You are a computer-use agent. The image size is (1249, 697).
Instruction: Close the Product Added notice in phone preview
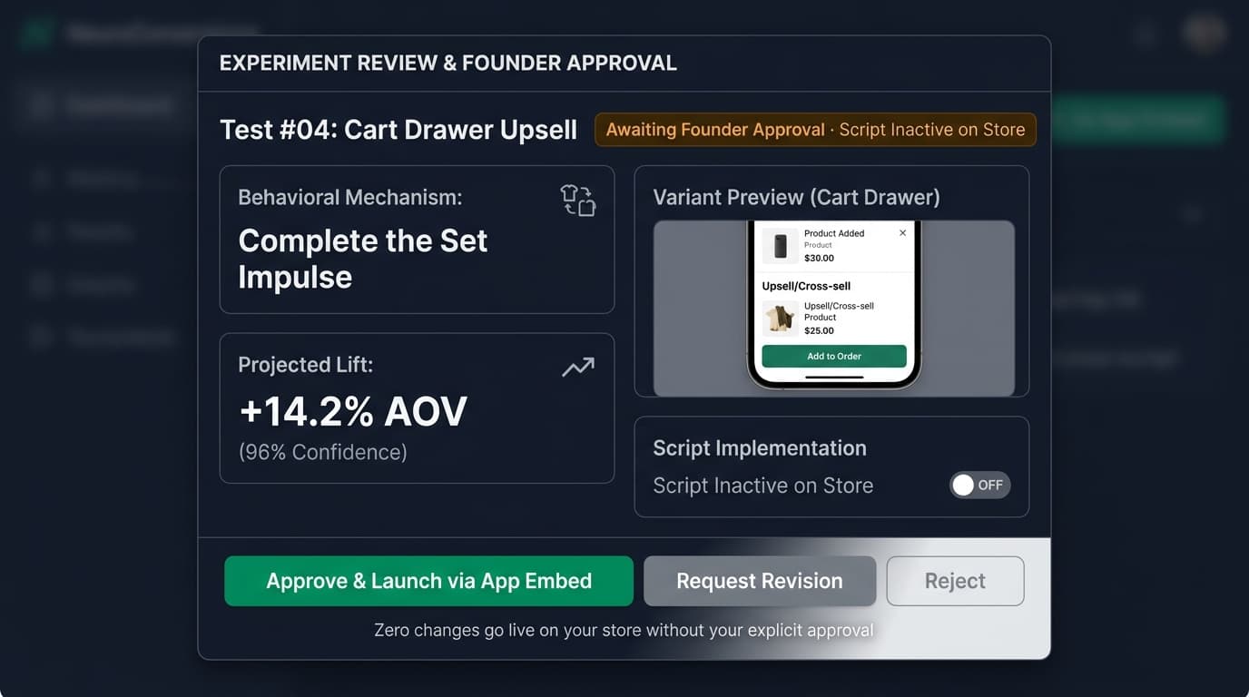[x=902, y=233]
